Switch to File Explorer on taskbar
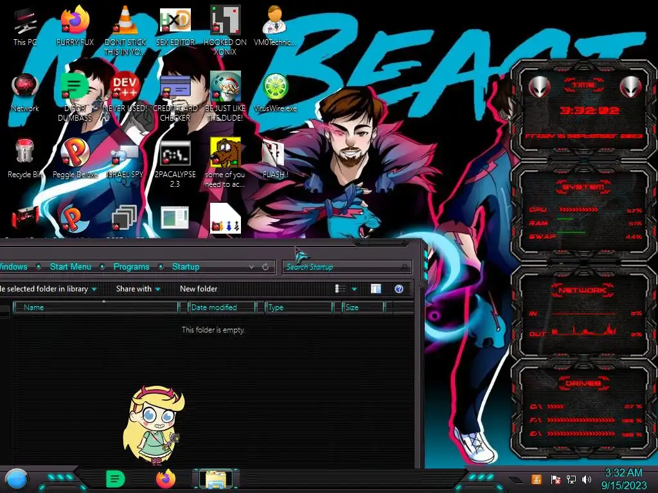Screen dimensions: 658x493 (216, 479)
